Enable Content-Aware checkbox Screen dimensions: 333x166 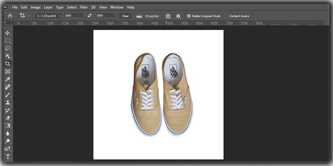pyautogui.click(x=226, y=16)
